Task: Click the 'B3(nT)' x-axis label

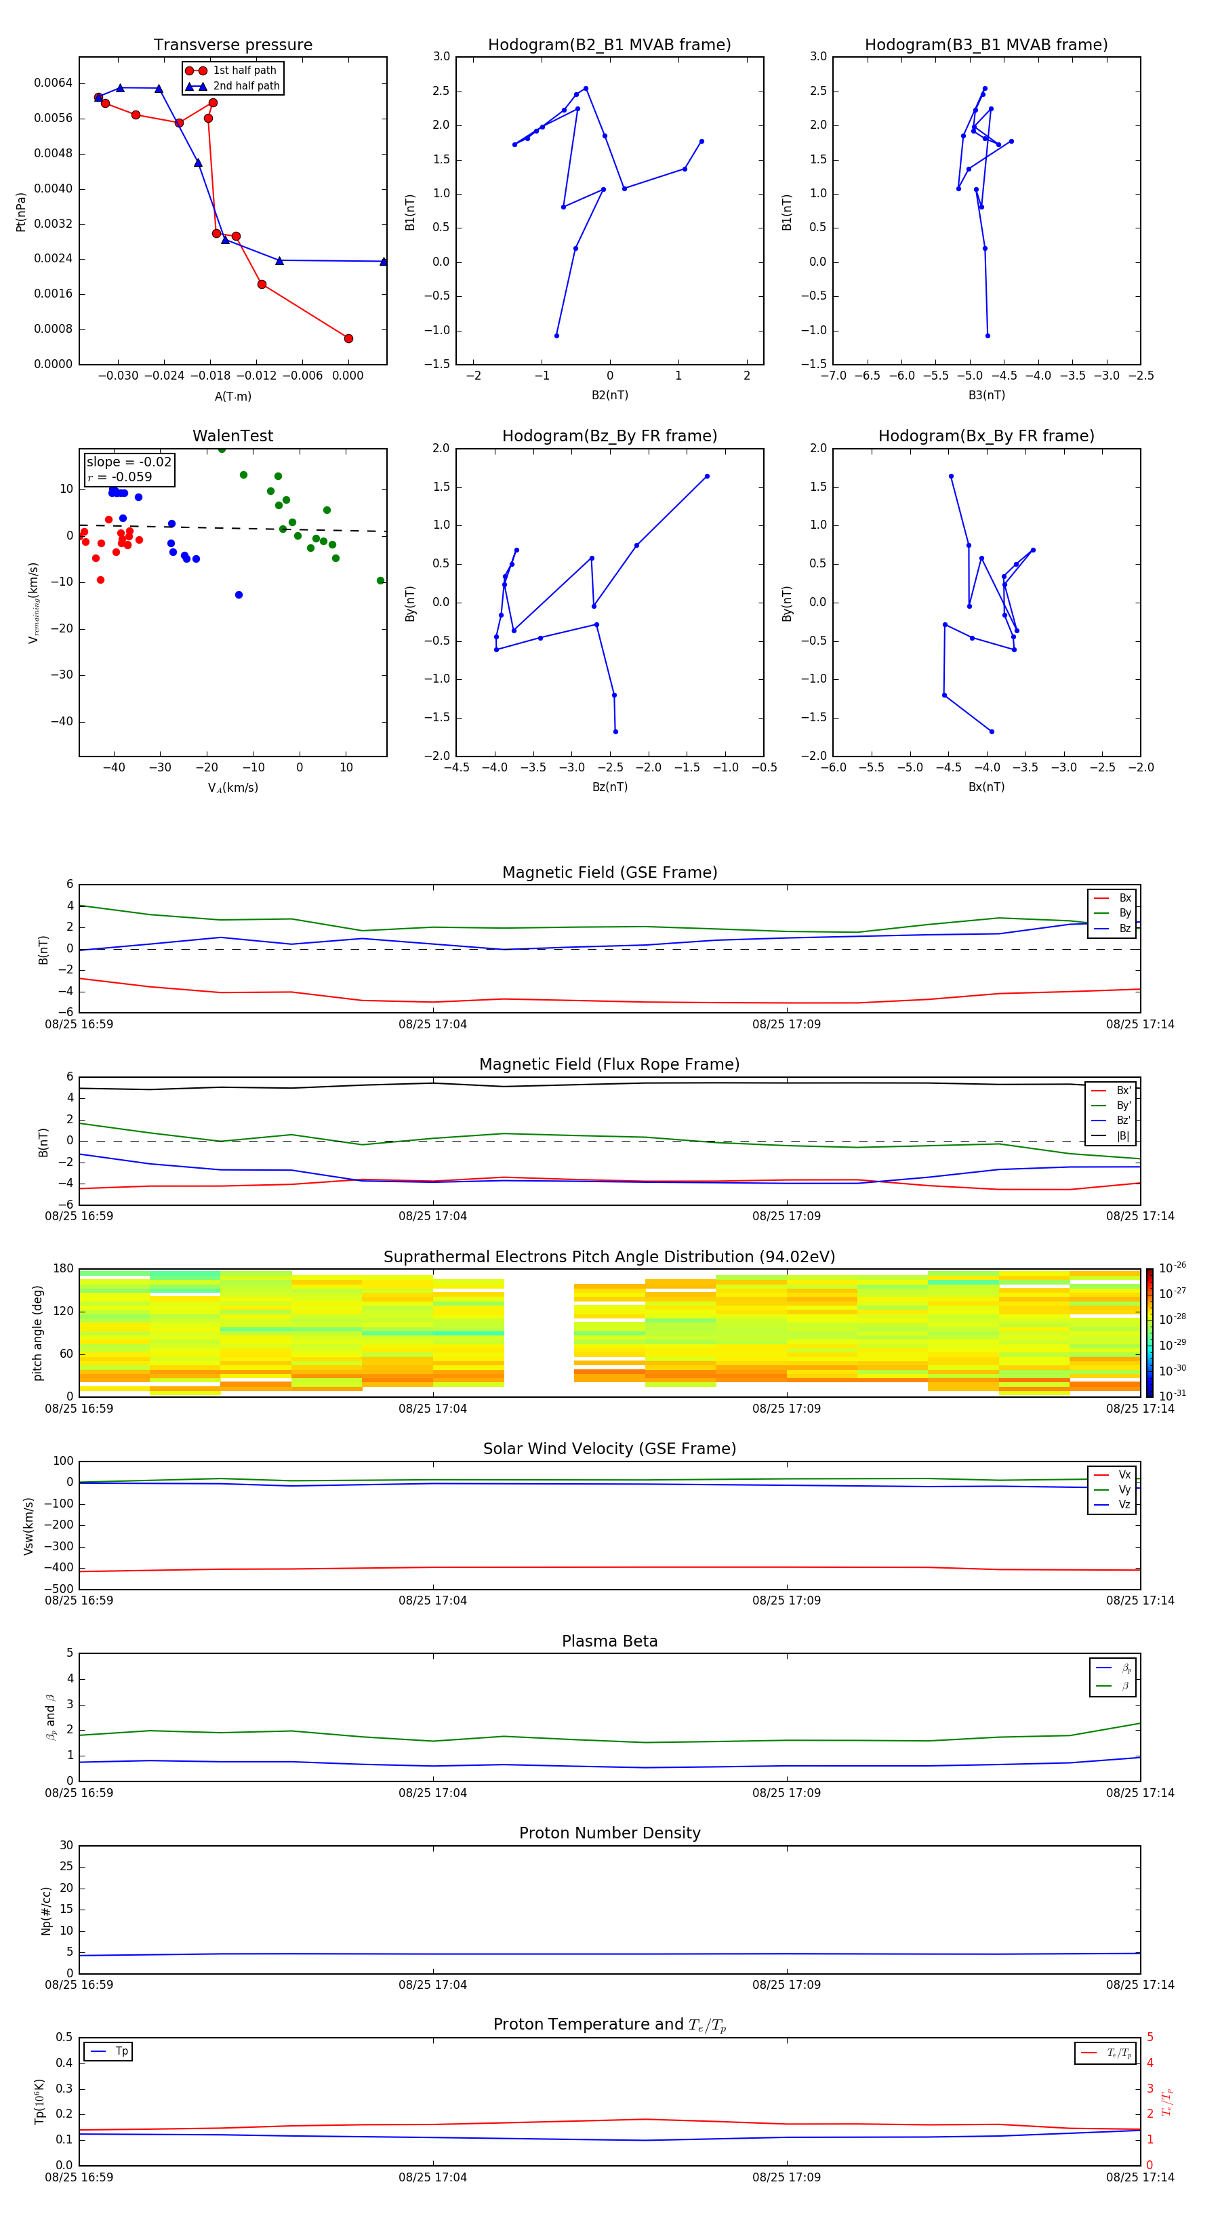Action: (986, 395)
